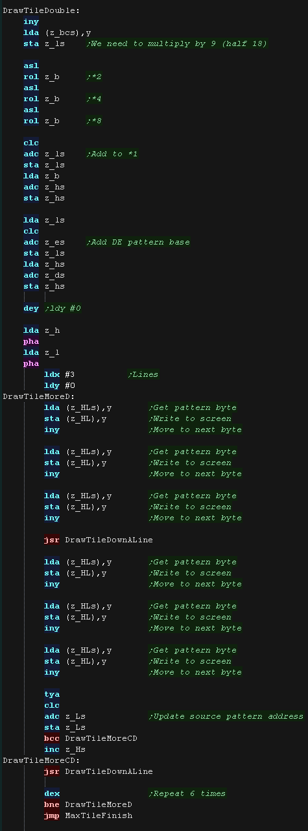The image size is (308, 831).
Task: Click the bne DrawTileMoreD instruction
Action: coord(88,804)
